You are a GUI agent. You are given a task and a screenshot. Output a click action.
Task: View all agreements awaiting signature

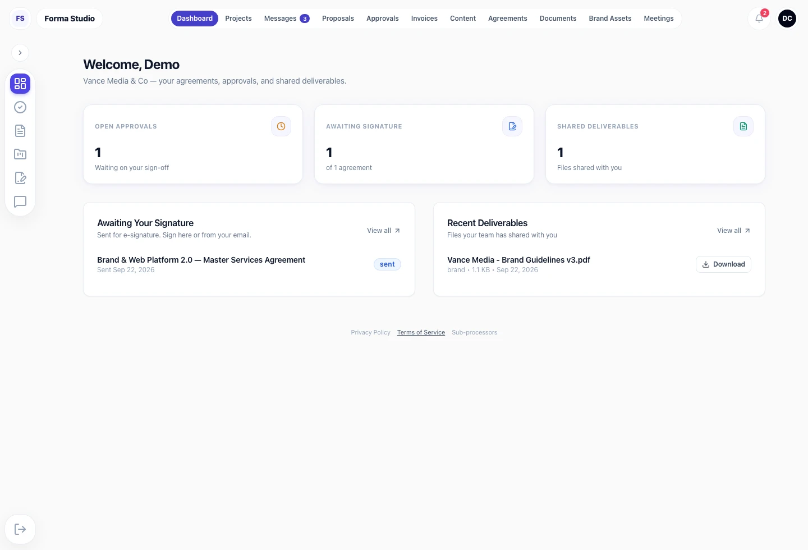[x=384, y=231]
